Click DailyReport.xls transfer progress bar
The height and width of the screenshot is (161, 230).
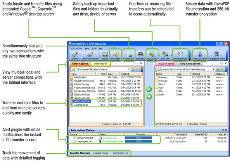tap(138, 142)
